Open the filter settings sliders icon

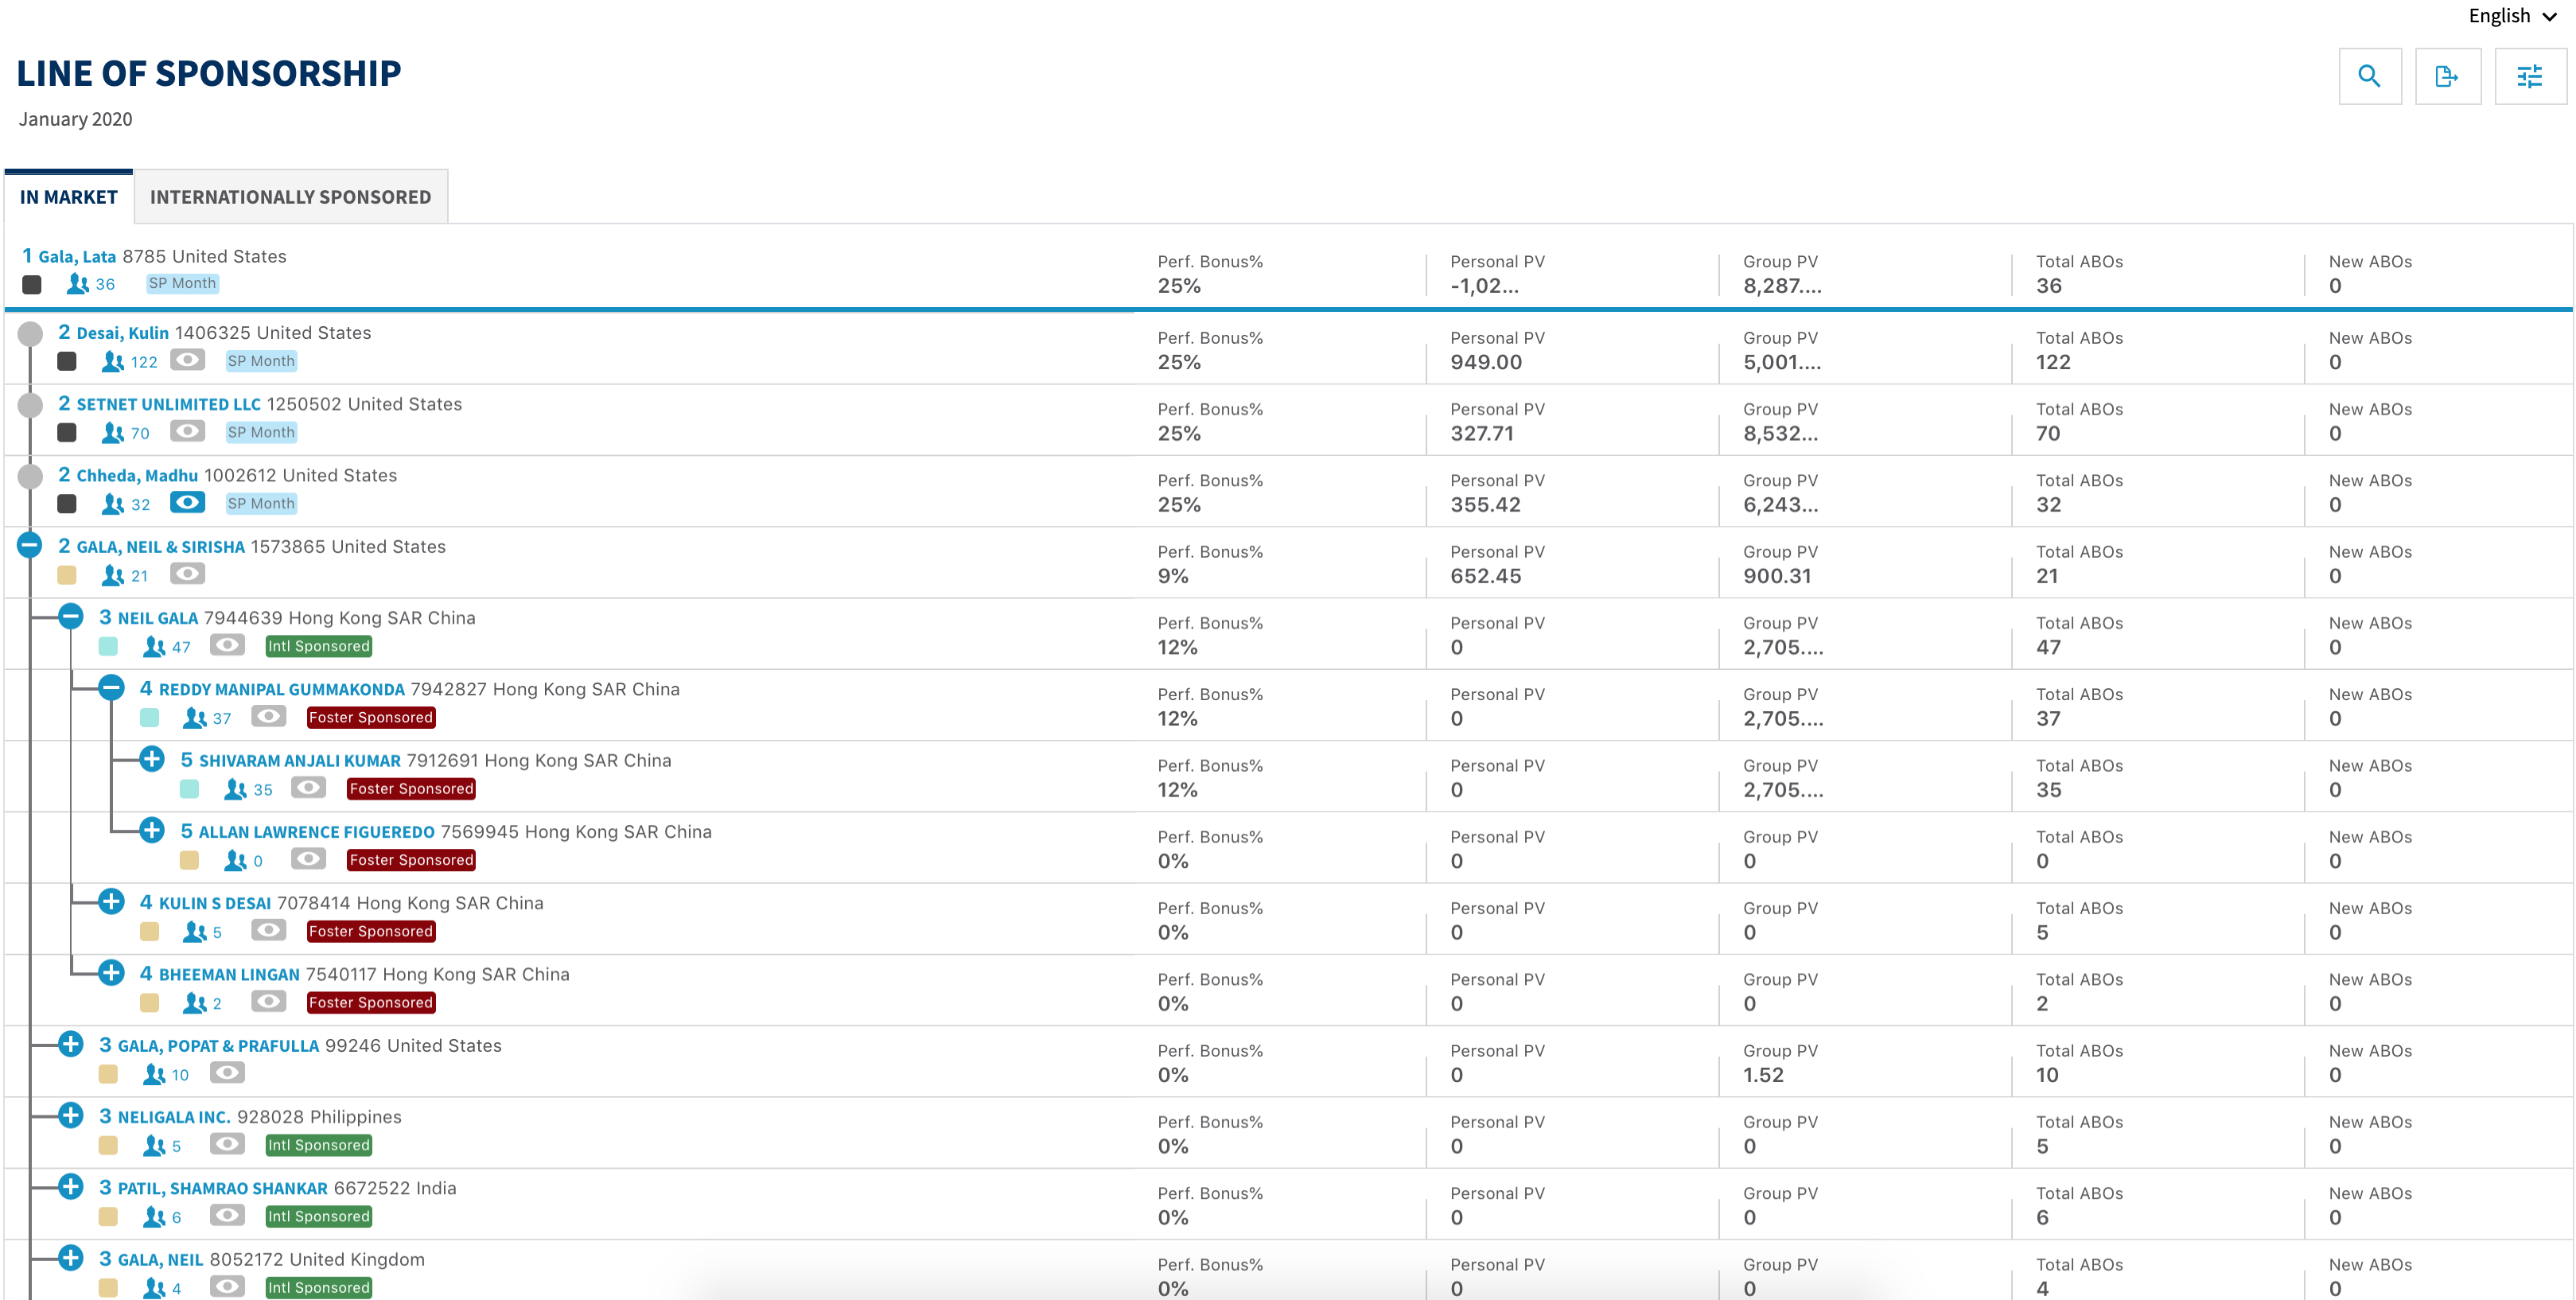tap(2529, 76)
